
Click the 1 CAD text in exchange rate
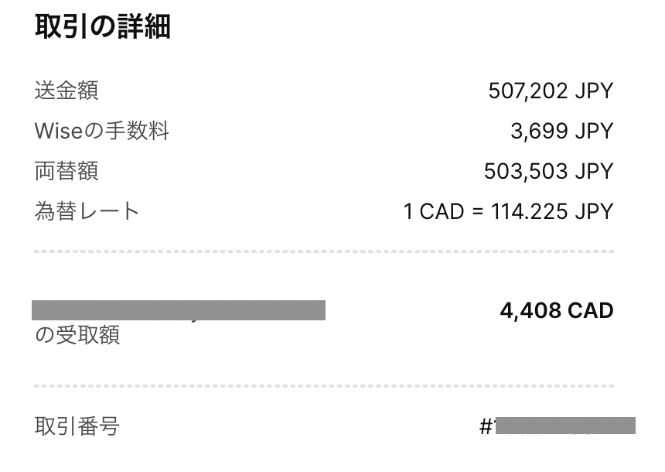coord(434,211)
